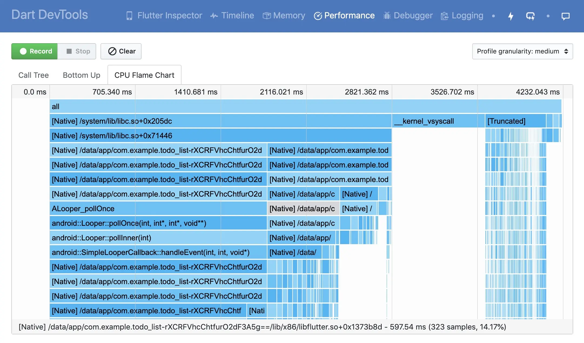Viewport: 584px width, 343px height.
Task: Select the Performance tab
Action: 344,16
